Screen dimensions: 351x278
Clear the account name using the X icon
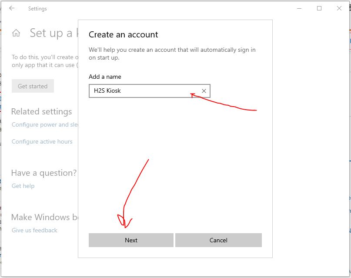pyautogui.click(x=203, y=90)
